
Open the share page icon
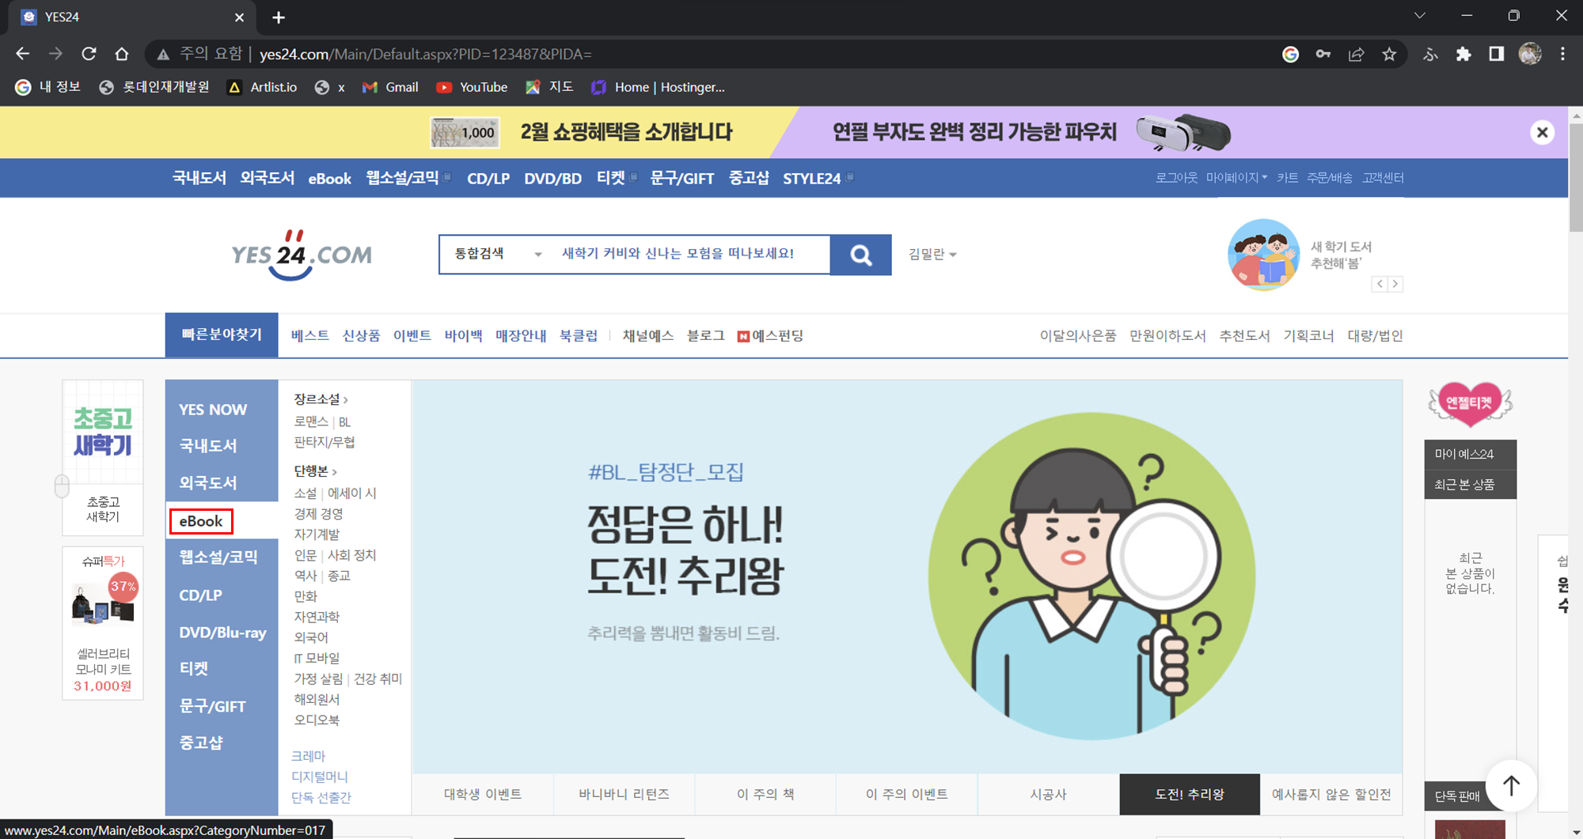1356,54
